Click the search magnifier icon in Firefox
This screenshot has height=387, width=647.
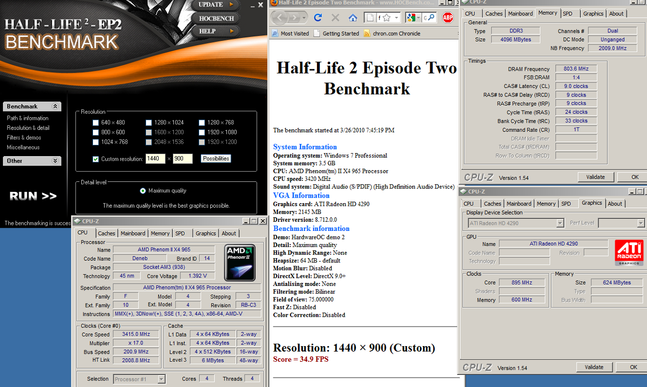pyautogui.click(x=431, y=18)
